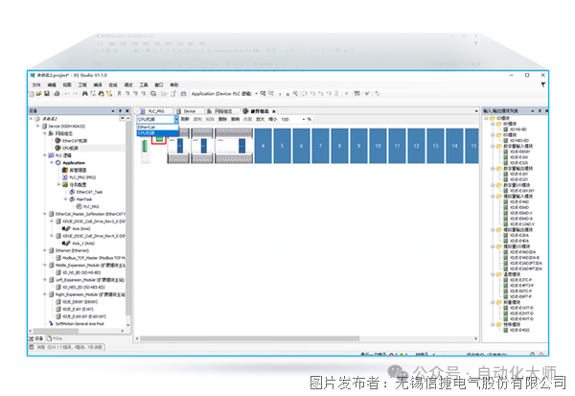Select the green left expansion module
Viewport: 575px width, 396px height.
point(145,146)
